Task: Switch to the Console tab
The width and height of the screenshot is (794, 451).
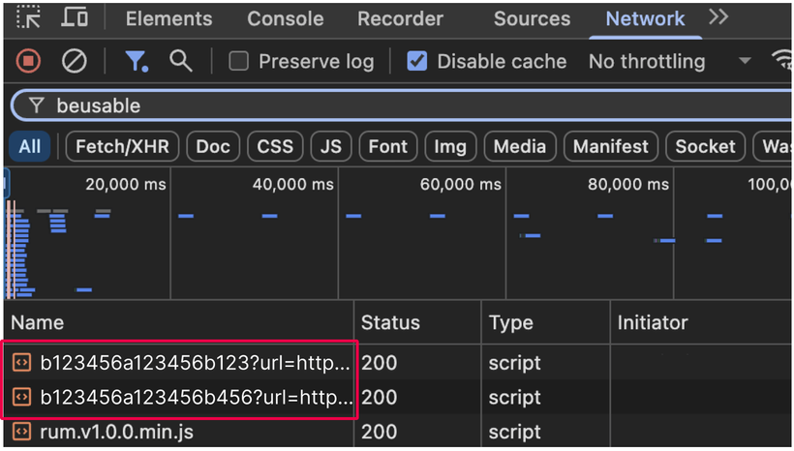Action: pyautogui.click(x=285, y=18)
